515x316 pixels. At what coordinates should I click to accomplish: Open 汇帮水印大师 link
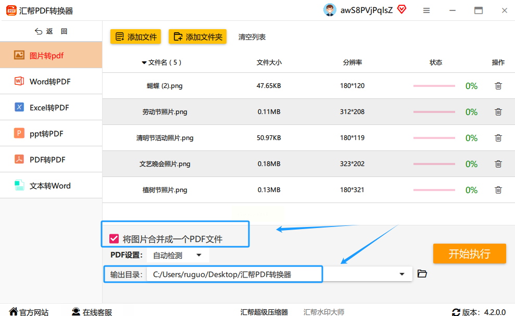[x=323, y=312]
